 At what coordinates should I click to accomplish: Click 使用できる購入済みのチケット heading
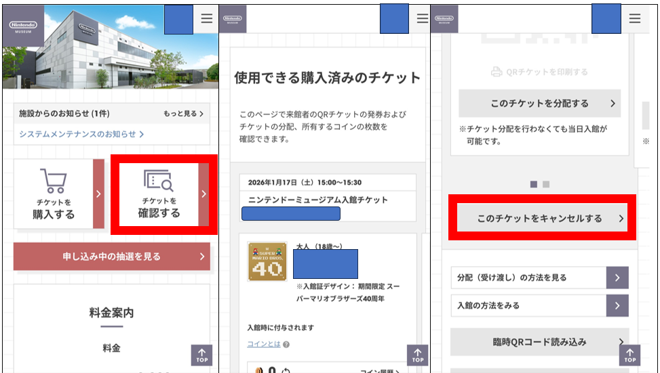point(327,78)
